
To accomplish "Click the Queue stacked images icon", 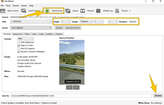I will click(x=68, y=11).
